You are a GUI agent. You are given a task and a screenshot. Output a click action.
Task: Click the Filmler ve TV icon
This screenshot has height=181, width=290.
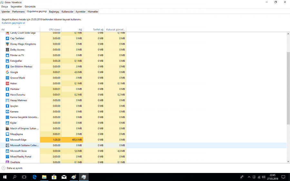7,55
